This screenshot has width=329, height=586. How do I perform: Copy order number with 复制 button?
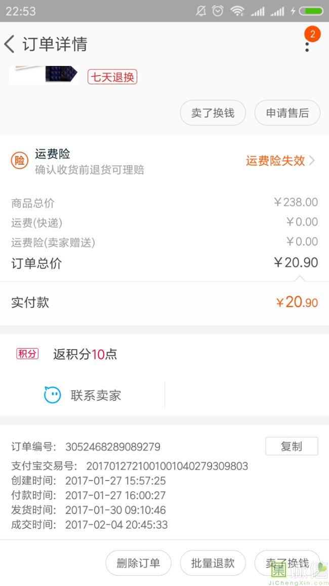(292, 446)
